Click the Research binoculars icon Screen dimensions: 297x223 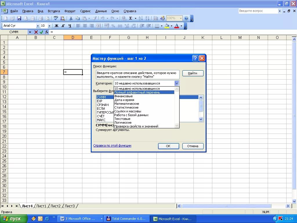62,18
